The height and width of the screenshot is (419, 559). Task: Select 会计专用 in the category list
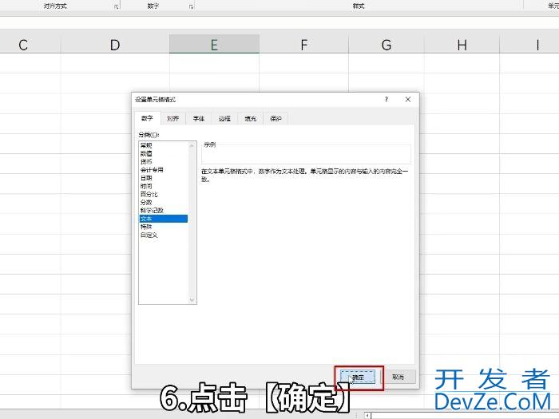163,170
